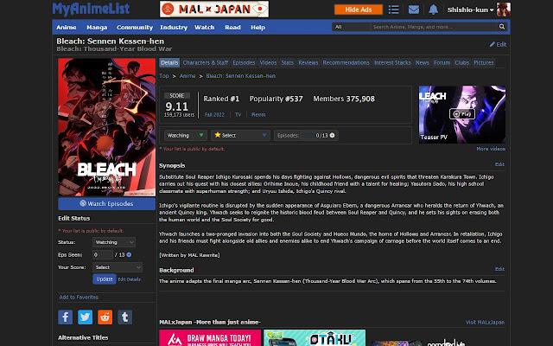The height and width of the screenshot is (346, 553).
Task: Open Manga menu
Action: [x=97, y=27]
